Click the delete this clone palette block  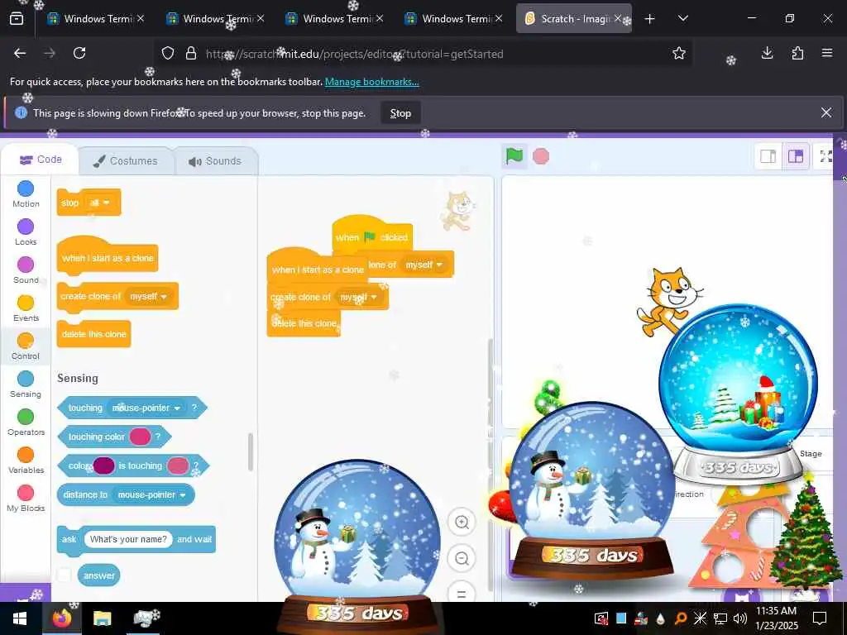point(94,334)
